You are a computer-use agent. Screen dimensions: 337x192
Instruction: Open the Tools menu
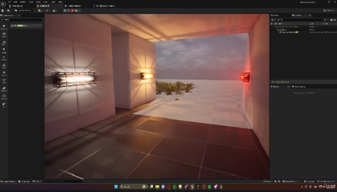pyautogui.click(x=31, y=2)
